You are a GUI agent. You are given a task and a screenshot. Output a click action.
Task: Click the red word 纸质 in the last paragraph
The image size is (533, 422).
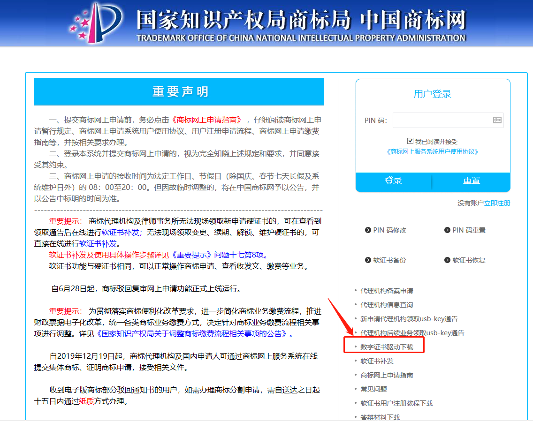(86, 401)
